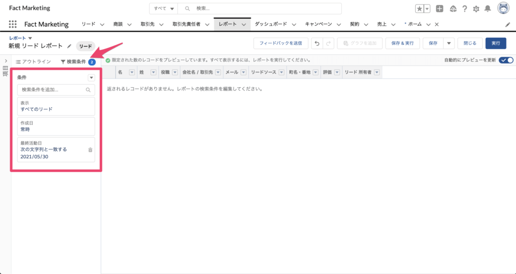
Task: Edit the report name pencil icon
Action: (x=69, y=46)
